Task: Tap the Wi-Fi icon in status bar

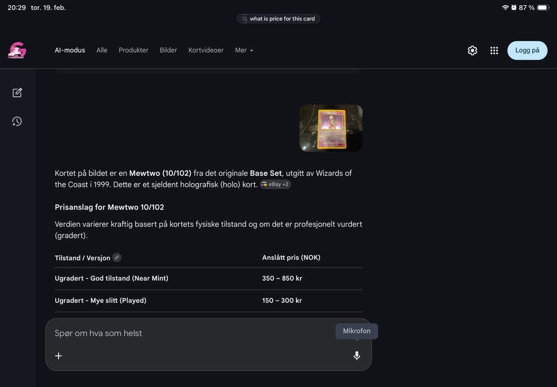Action: [505, 8]
